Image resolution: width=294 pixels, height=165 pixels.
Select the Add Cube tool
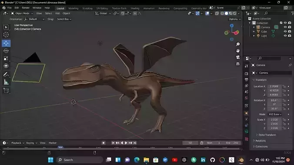pos(6,91)
